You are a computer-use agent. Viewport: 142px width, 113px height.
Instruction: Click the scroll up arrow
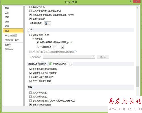coord(137,8)
